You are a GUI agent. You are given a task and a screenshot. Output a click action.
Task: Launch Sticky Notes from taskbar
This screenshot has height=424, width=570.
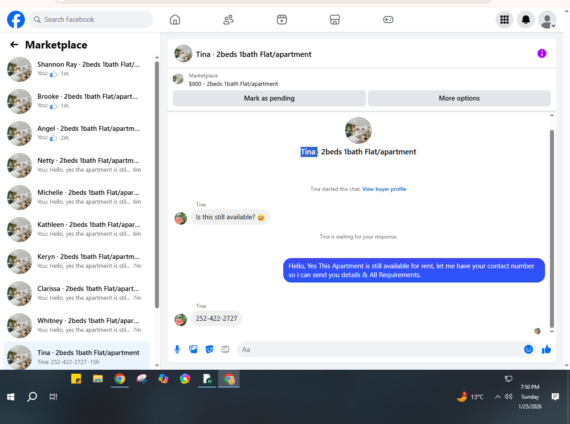(x=76, y=379)
